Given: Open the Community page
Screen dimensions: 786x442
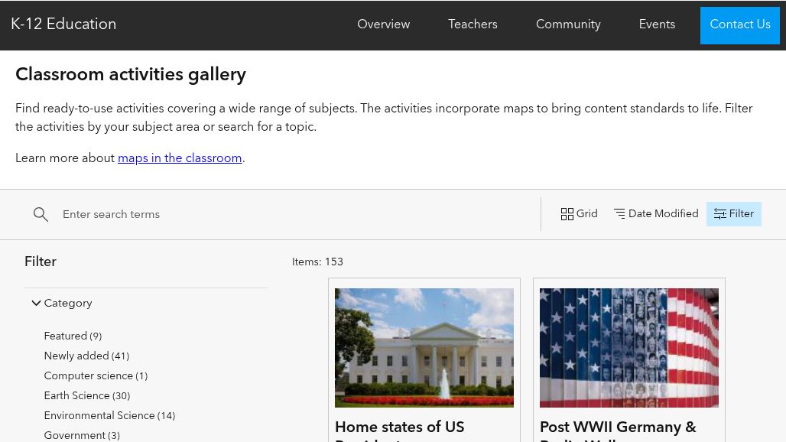Looking at the screenshot, I should coord(568,24).
